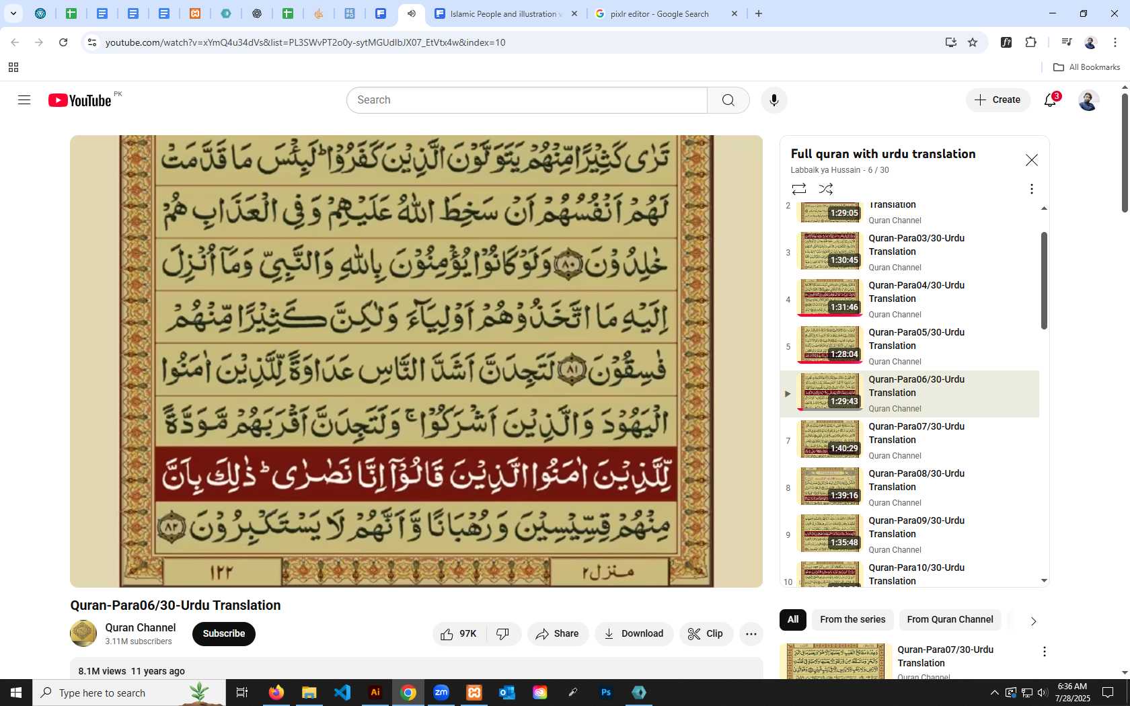Image resolution: width=1130 pixels, height=706 pixels.
Task: Dislike the video with thumbs down
Action: (x=503, y=634)
